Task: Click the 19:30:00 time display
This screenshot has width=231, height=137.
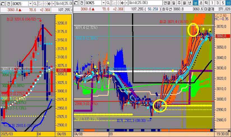Action: 223,134
